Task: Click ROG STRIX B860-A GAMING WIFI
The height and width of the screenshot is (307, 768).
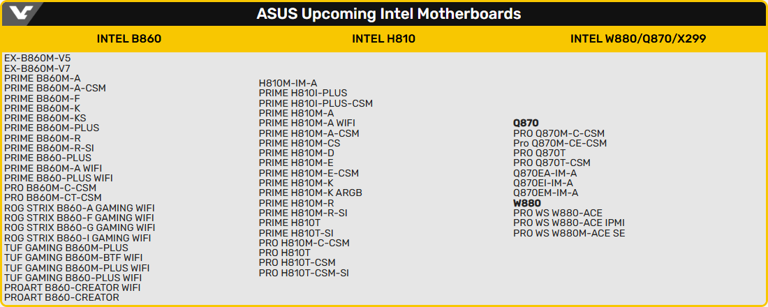Action: pyautogui.click(x=80, y=208)
